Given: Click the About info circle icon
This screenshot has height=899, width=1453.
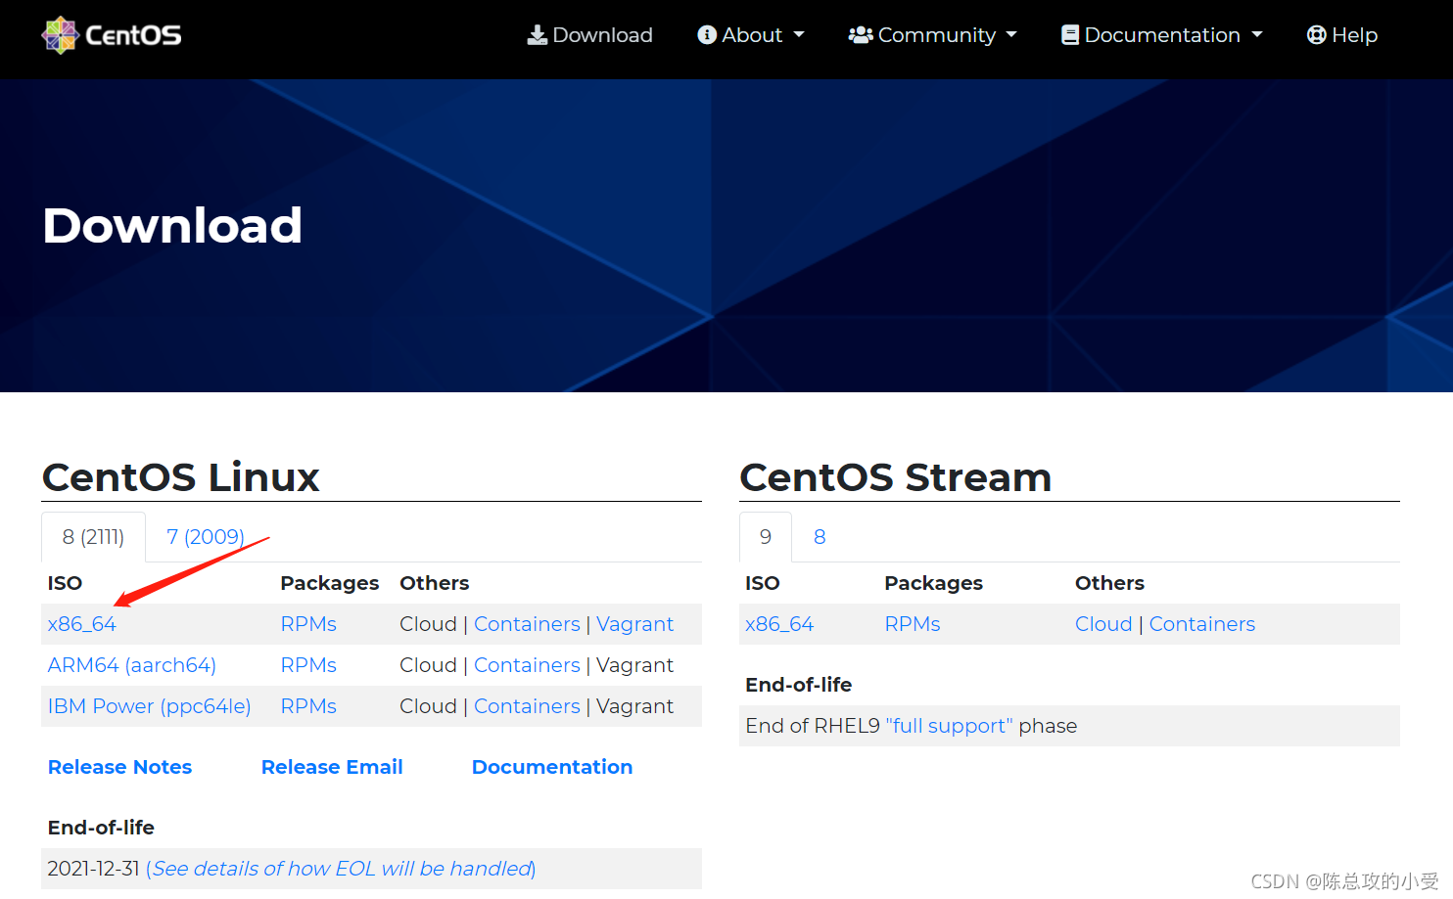Looking at the screenshot, I should click(x=707, y=35).
